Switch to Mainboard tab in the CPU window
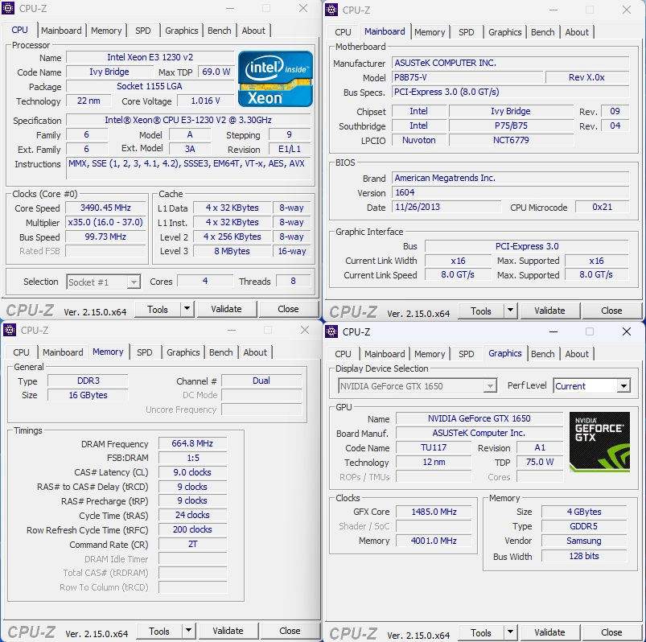 click(61, 31)
